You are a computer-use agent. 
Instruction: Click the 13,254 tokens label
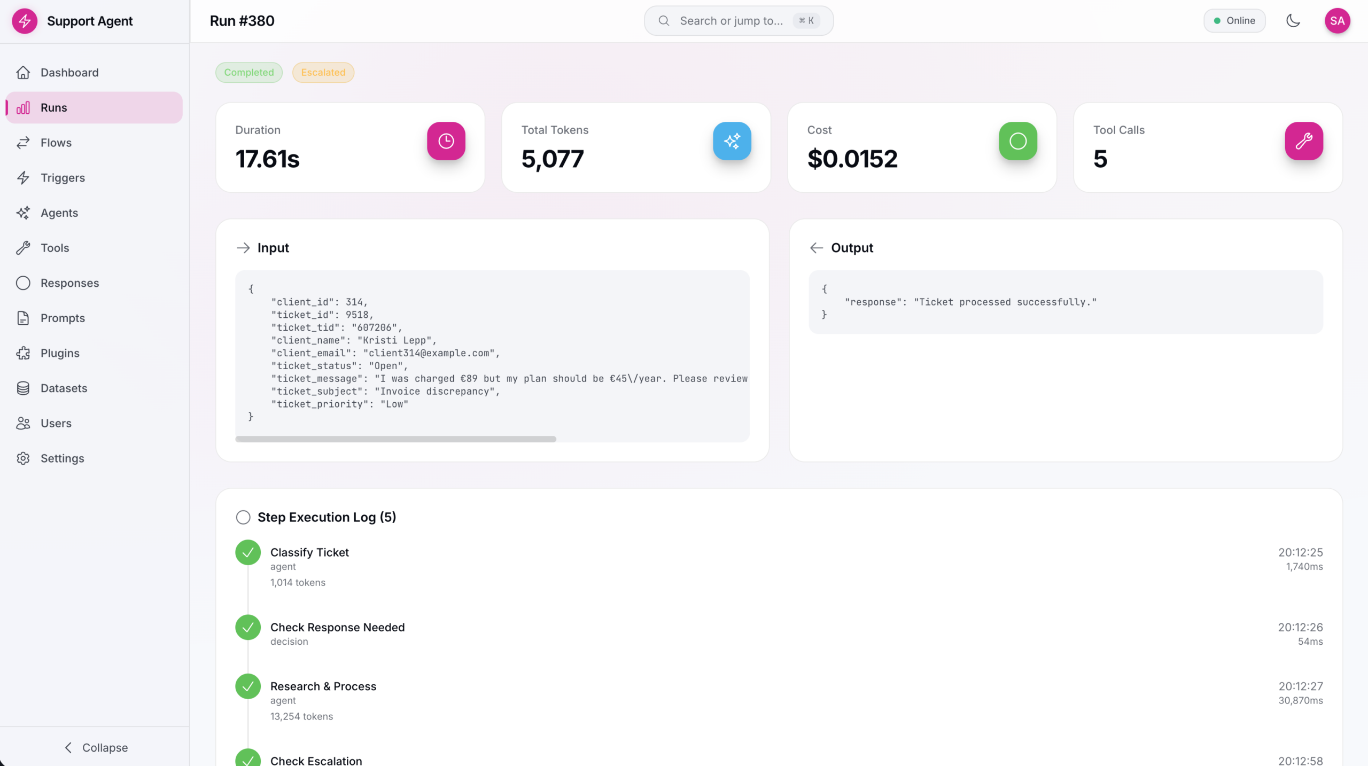302,717
